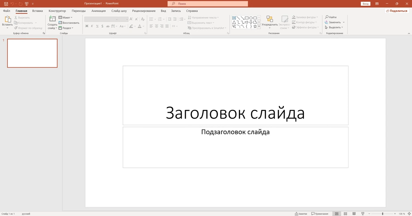Select the Text Box shape in gallery

click(234, 18)
